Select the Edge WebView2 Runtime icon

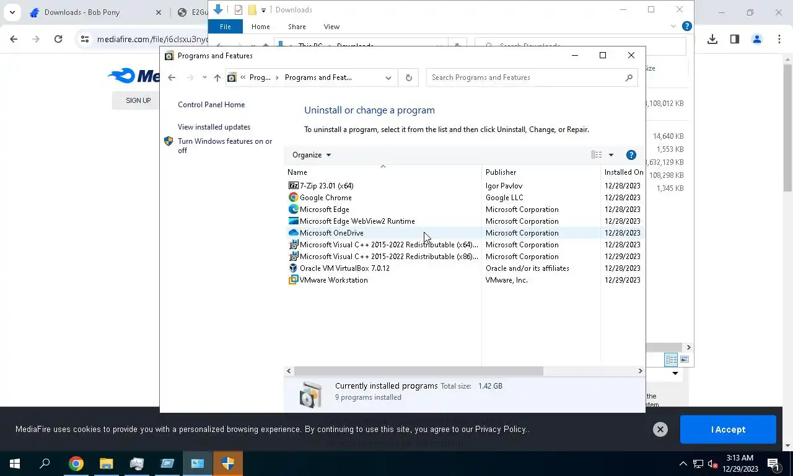294,221
